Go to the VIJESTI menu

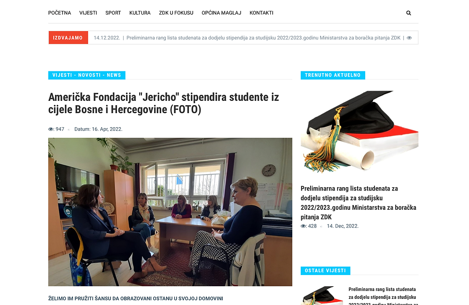[88, 13]
